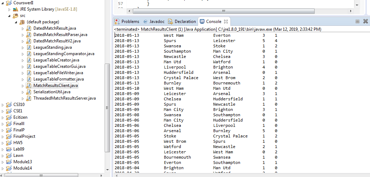Screen dimensions: 370x177
Task: Collapse the CourswerII project node
Action: pyautogui.click(x=2, y=3)
